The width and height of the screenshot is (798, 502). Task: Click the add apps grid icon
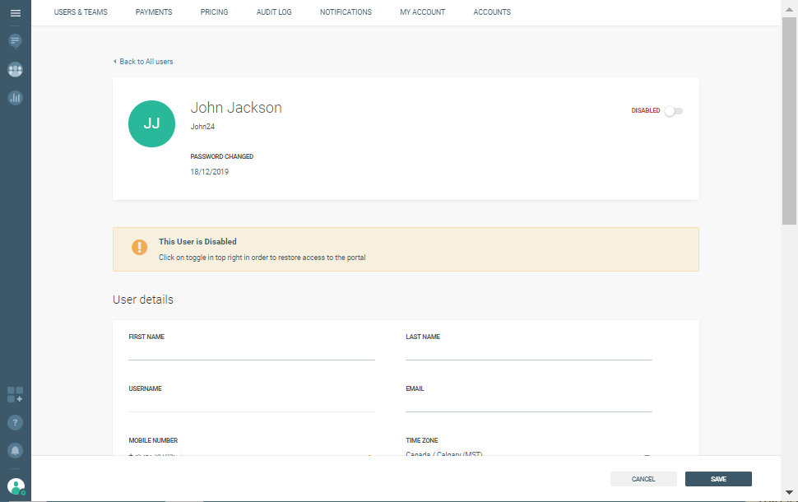[15, 394]
